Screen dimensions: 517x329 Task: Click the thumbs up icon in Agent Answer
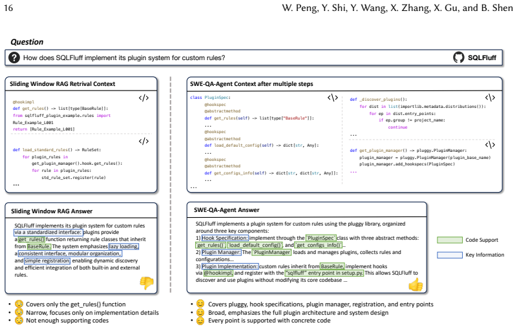tap(416, 284)
